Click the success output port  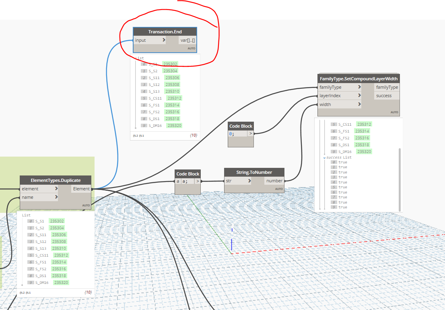pyautogui.click(x=387, y=96)
